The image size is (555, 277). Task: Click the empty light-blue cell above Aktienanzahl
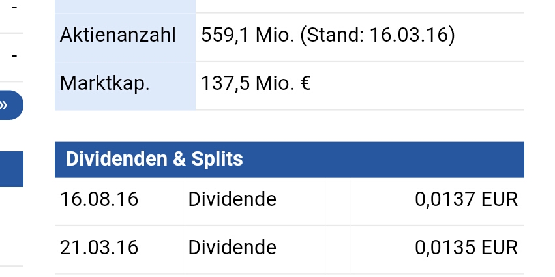tap(125, 5)
